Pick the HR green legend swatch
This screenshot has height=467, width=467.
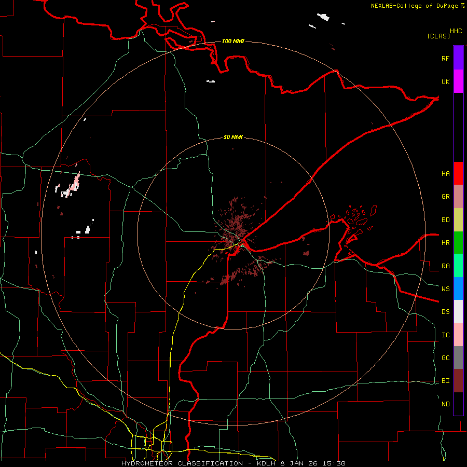[x=458, y=242]
